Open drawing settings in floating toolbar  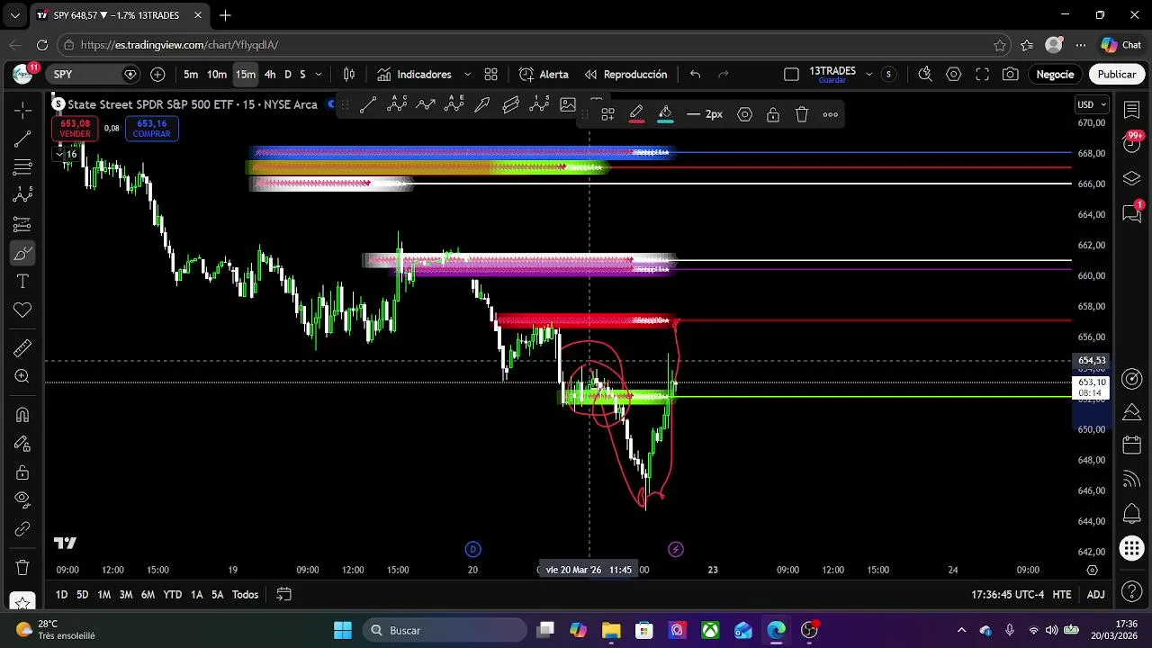pos(744,114)
